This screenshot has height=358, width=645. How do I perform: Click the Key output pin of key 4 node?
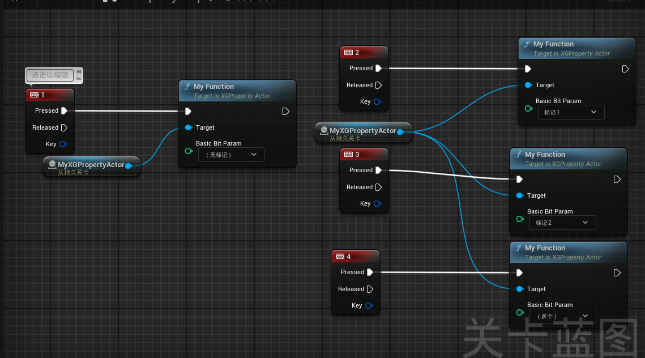pos(369,306)
